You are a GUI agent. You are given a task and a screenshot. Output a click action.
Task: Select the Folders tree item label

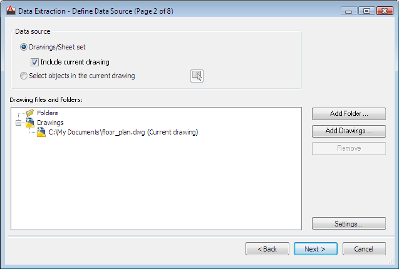[x=48, y=113]
